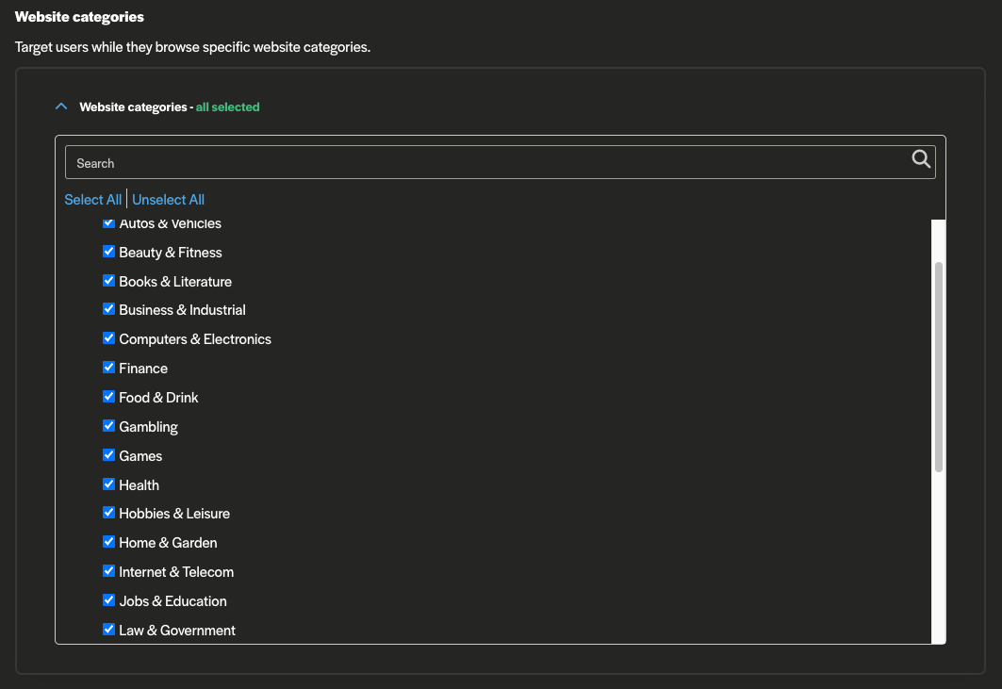Deselect the Home & Garden category
Image resolution: width=1002 pixels, height=689 pixels.
tap(108, 541)
